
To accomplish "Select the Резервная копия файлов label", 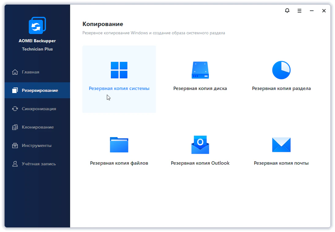I will (119, 163).
